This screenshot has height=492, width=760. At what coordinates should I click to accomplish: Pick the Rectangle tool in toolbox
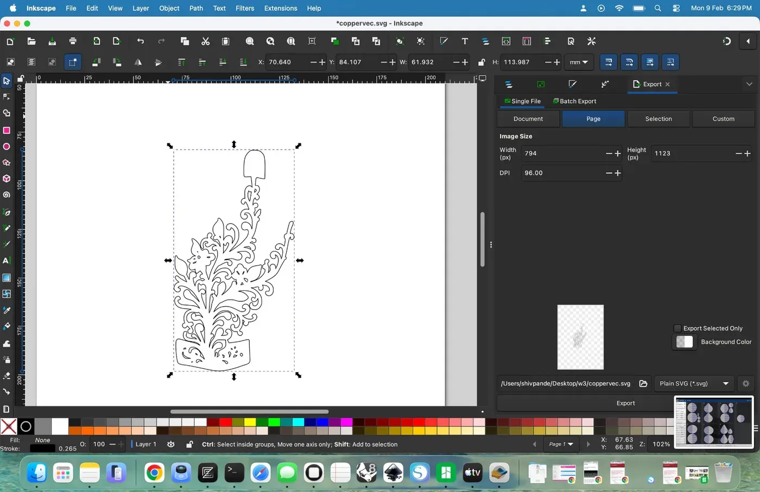tap(7, 131)
